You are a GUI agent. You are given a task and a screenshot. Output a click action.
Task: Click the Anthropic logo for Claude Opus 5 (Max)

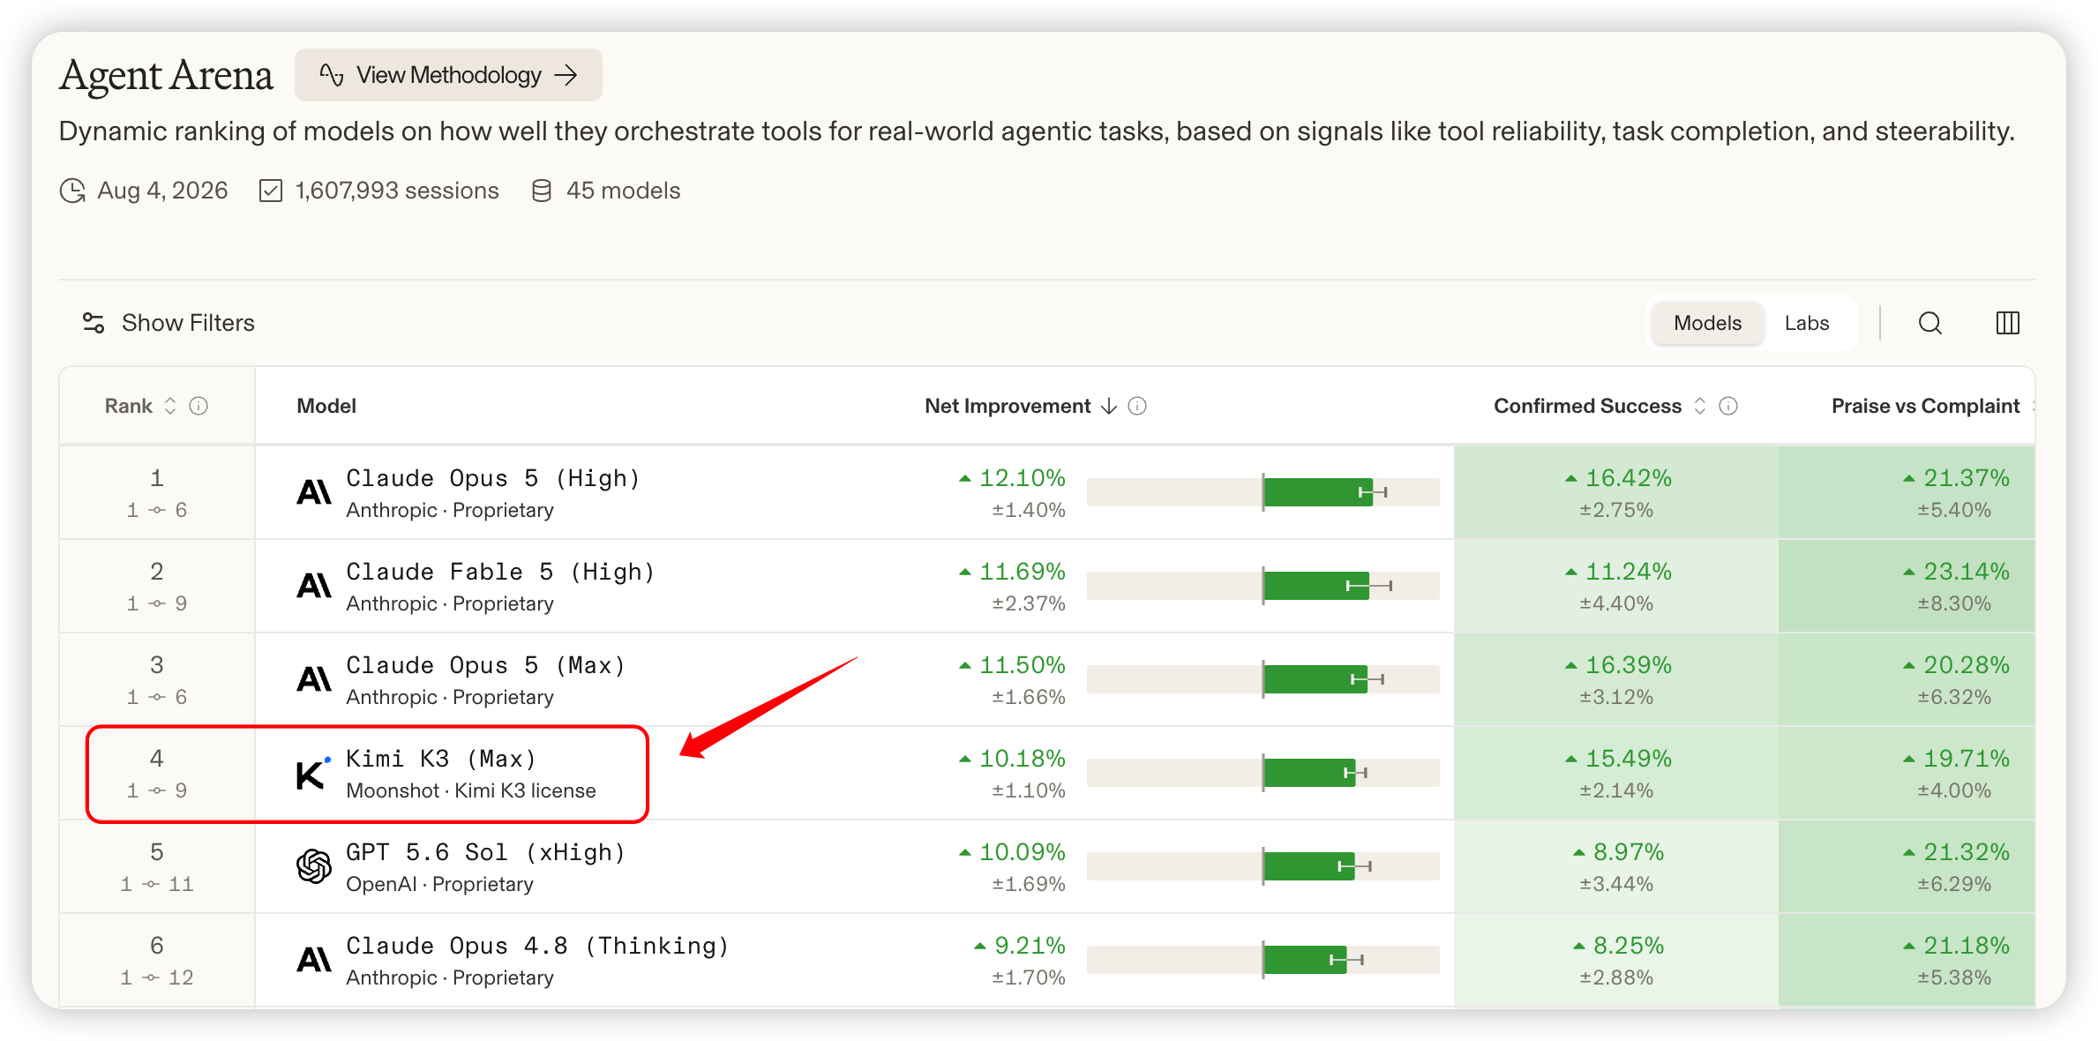(314, 679)
